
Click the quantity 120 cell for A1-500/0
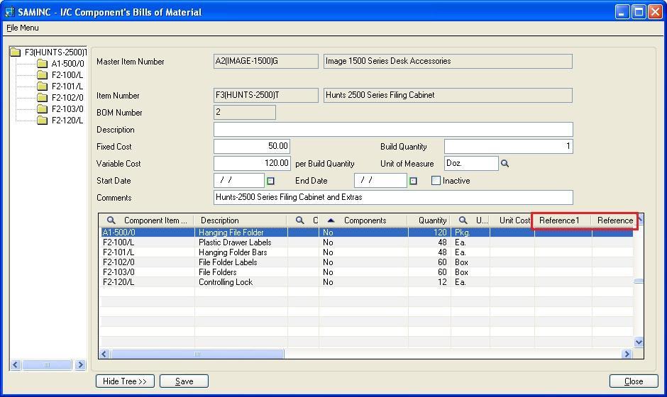(x=429, y=233)
